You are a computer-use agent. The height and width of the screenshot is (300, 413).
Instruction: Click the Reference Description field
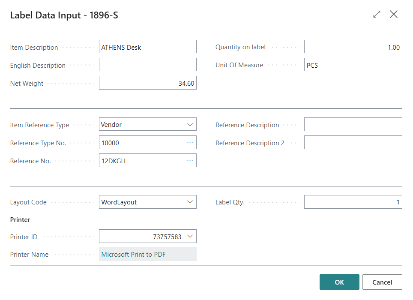353,125
